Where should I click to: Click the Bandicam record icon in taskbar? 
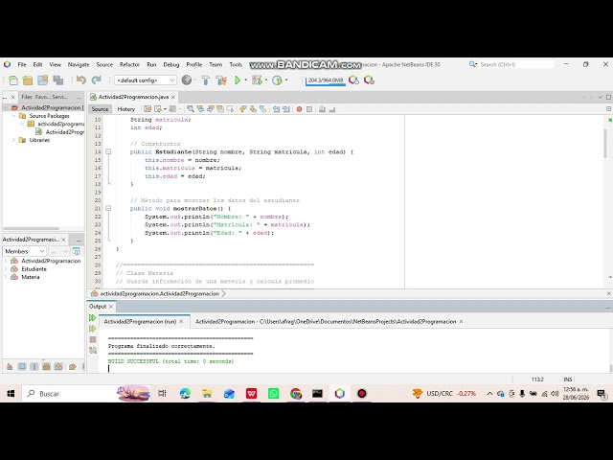[x=362, y=394]
